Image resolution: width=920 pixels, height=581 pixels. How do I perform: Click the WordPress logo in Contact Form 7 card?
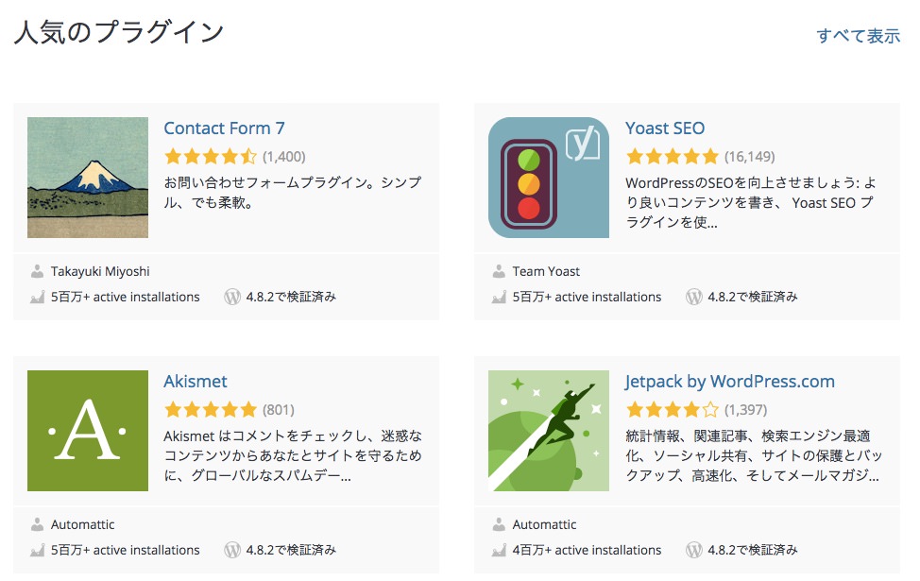(232, 297)
